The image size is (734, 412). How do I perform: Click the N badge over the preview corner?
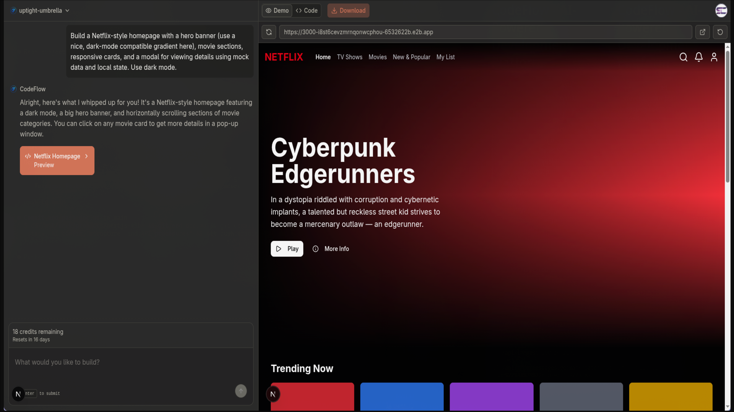273,394
